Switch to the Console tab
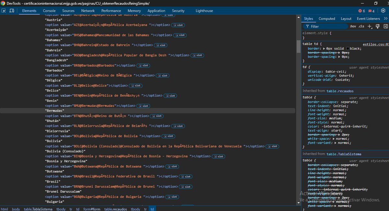The width and height of the screenshot is (389, 211). (x=49, y=11)
